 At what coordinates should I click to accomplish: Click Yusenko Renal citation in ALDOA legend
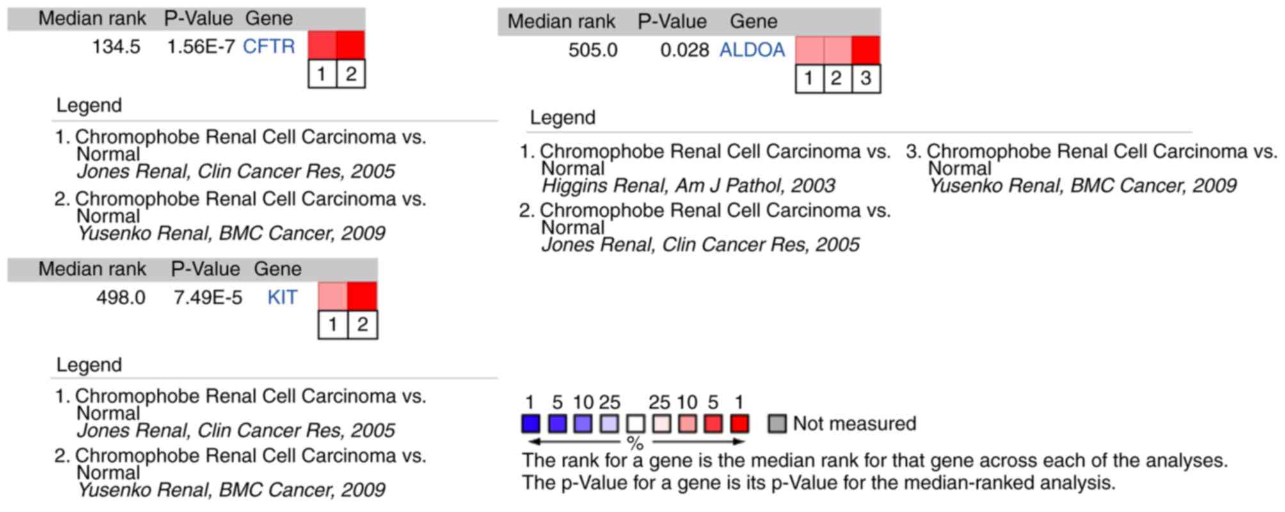tap(1082, 186)
